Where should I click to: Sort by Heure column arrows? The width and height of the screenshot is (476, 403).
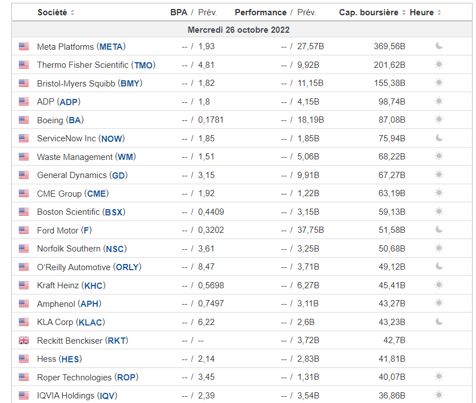439,12
